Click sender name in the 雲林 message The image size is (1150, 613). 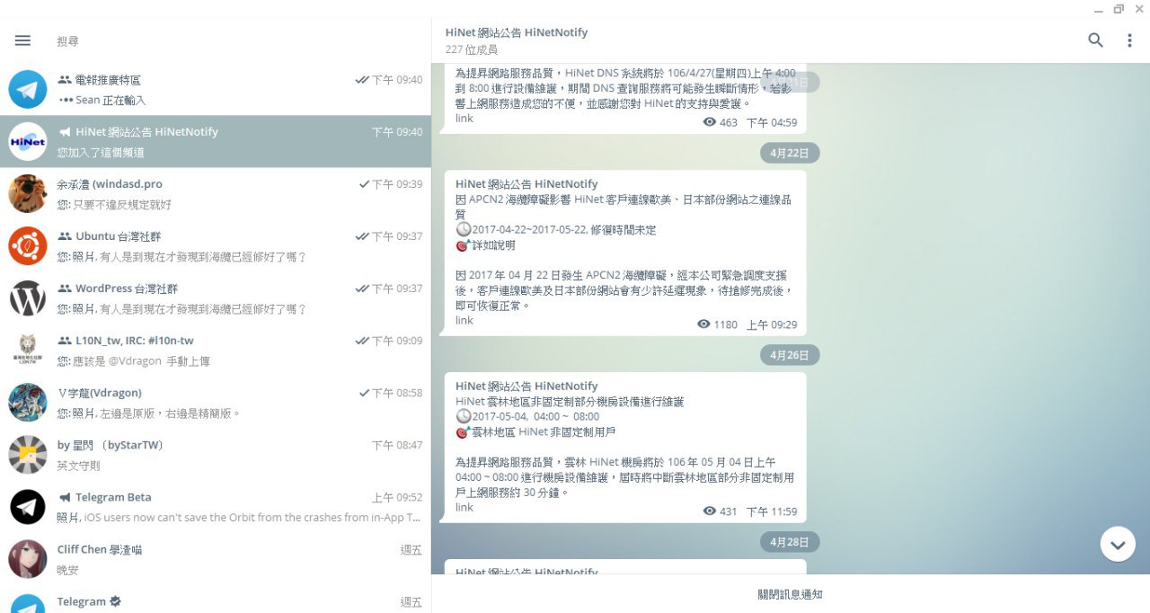tap(526, 386)
